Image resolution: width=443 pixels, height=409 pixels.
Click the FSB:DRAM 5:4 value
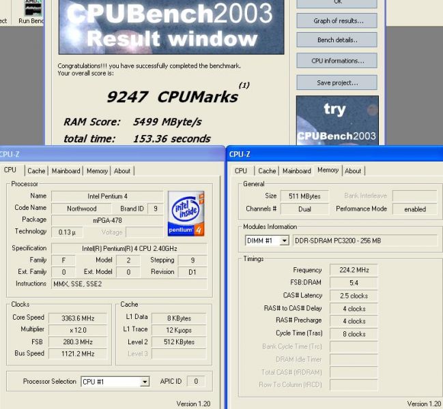tap(354, 283)
